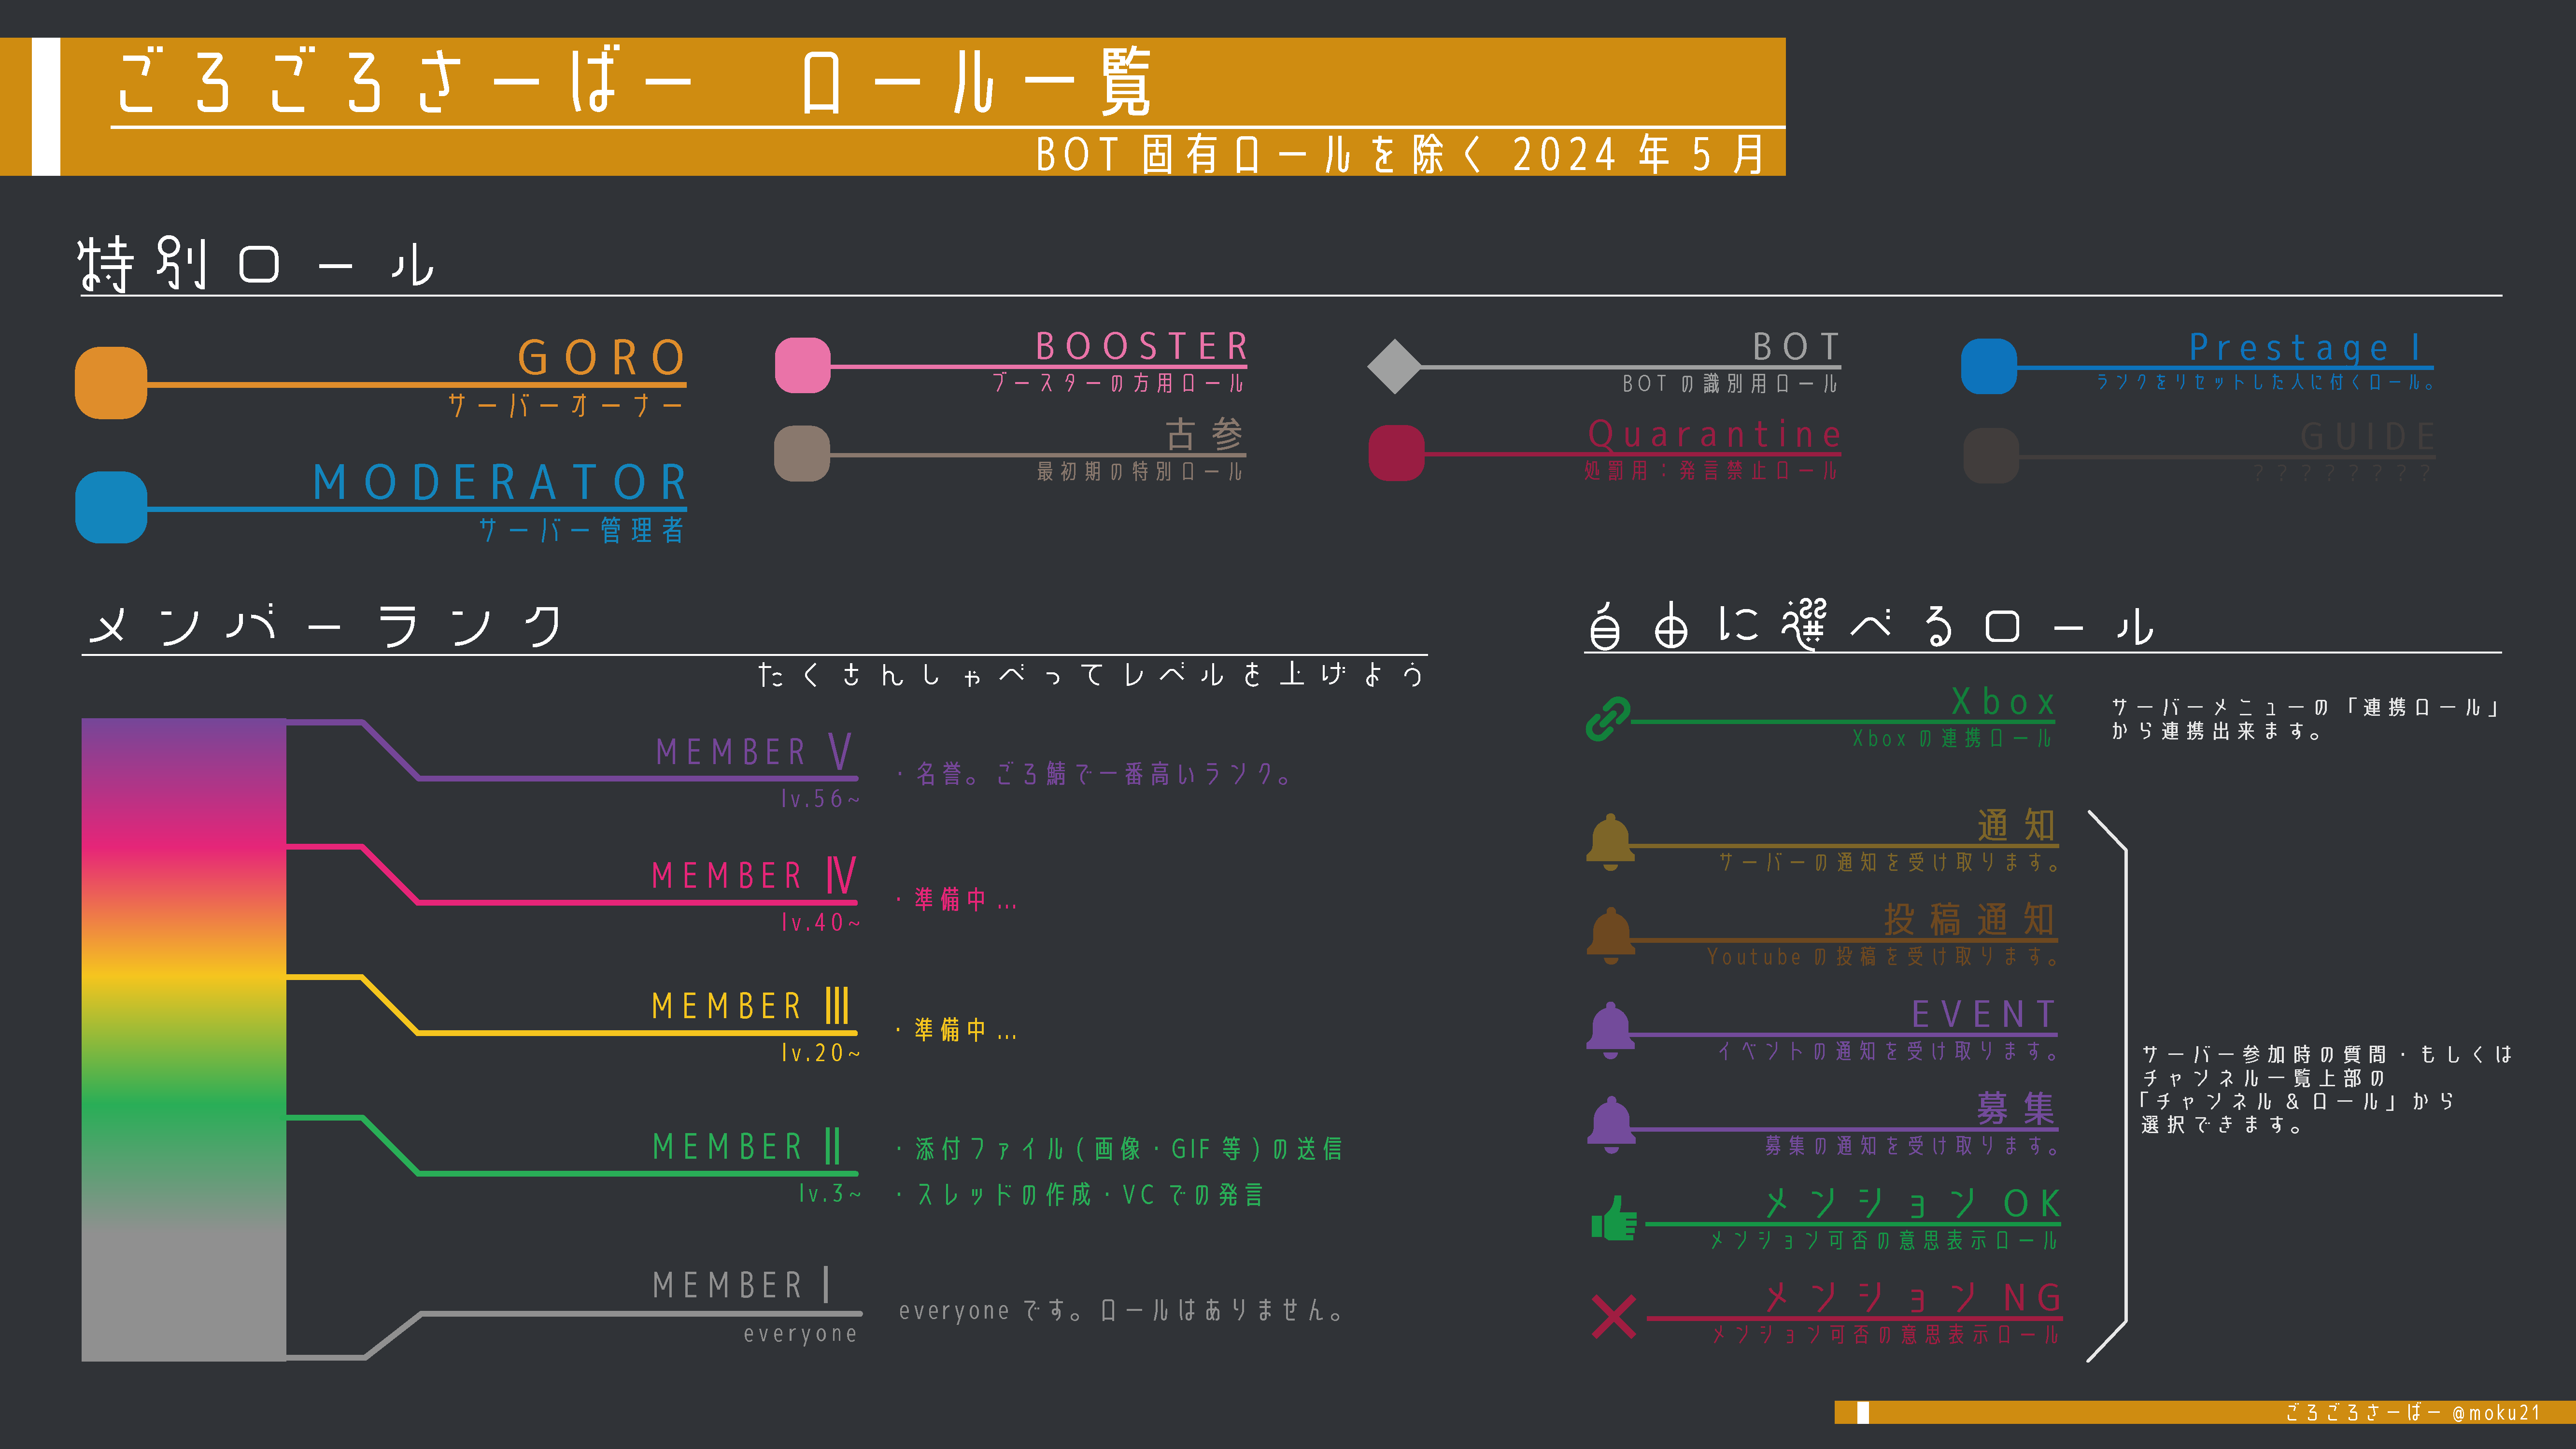Click the lv.40~ level text
2576x1449 pixels.
(x=820, y=923)
